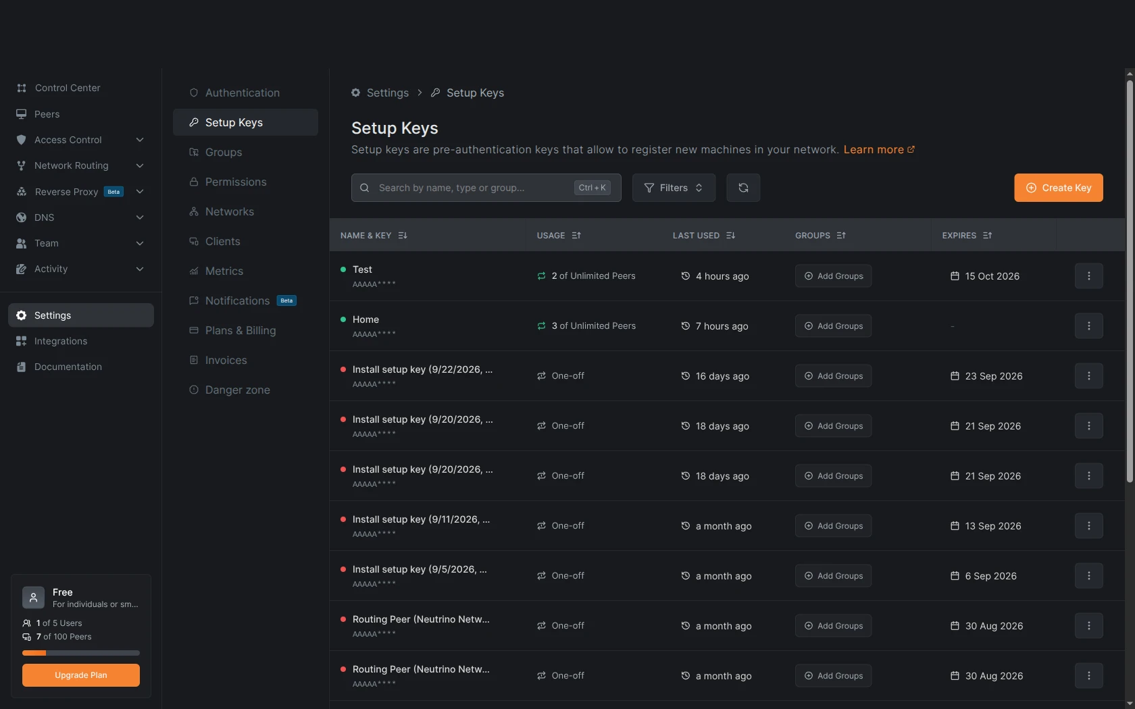Click the Peers monitor icon in the sidebar
The height and width of the screenshot is (709, 1135).
pyautogui.click(x=22, y=114)
